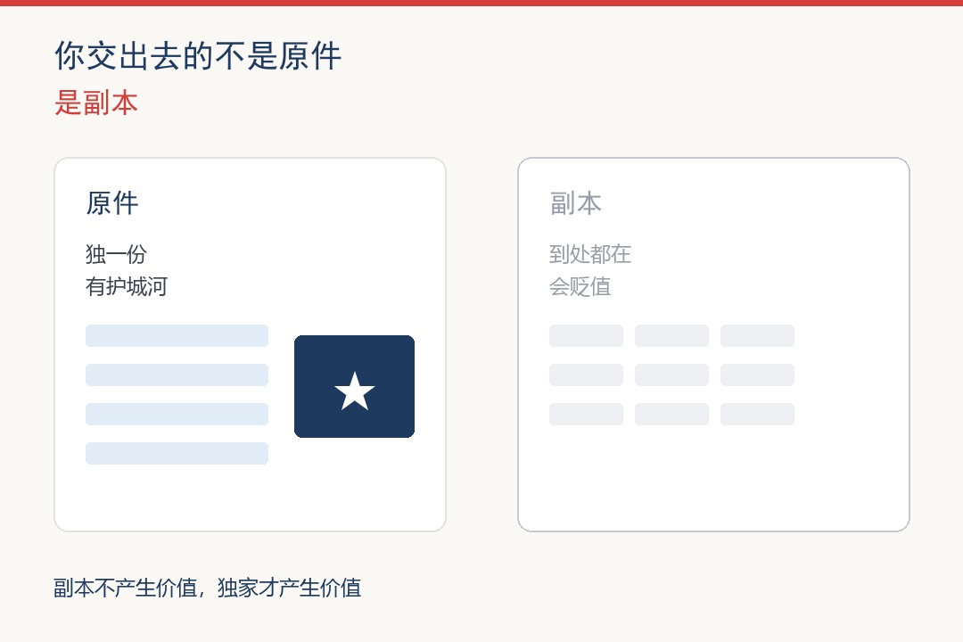Select the text "到处都在"
The width and height of the screenshot is (963, 642).
(590, 254)
